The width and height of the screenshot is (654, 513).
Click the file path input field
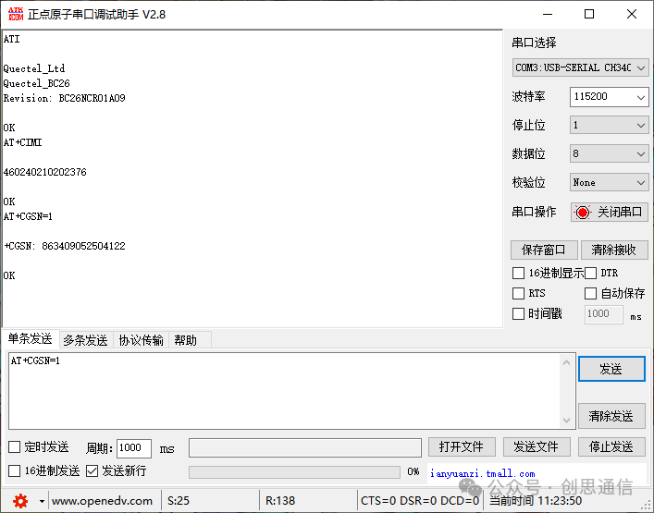tap(305, 448)
